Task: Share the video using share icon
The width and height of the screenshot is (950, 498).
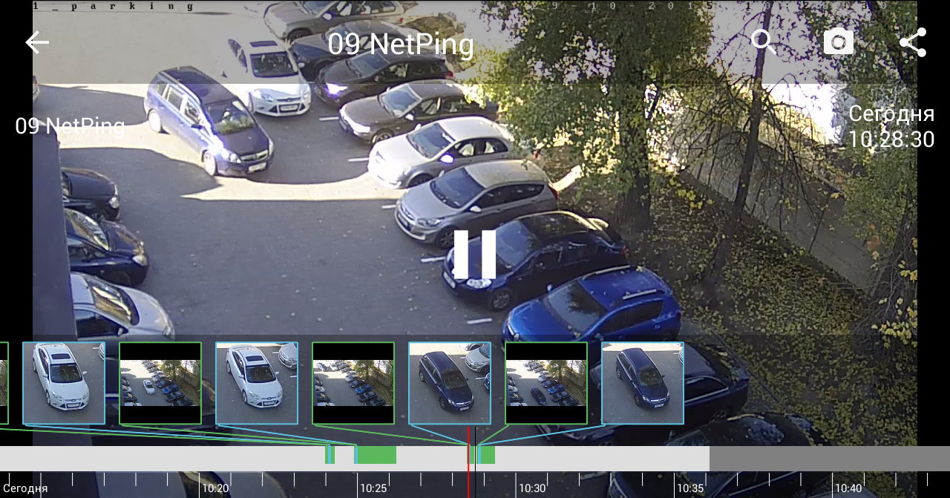Action: 913,42
